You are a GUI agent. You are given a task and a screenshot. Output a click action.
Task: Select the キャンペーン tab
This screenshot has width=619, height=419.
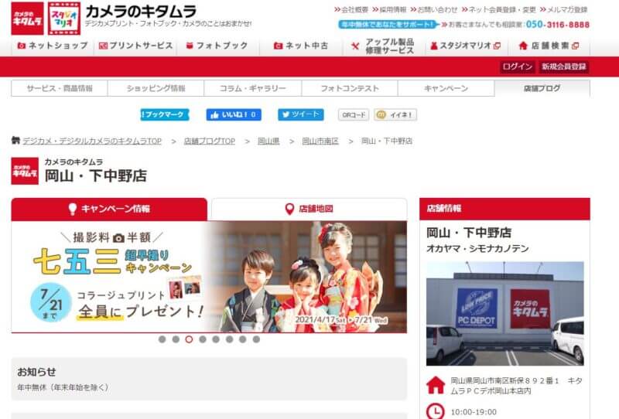click(x=446, y=88)
